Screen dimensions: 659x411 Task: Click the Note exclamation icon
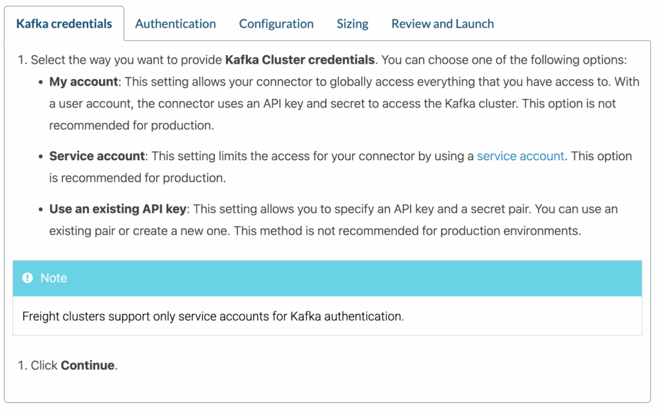tap(27, 278)
